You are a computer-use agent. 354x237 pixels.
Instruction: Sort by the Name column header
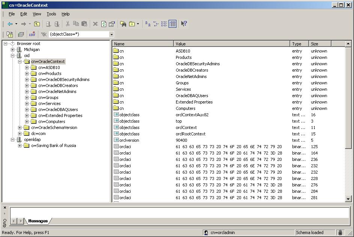click(143, 44)
